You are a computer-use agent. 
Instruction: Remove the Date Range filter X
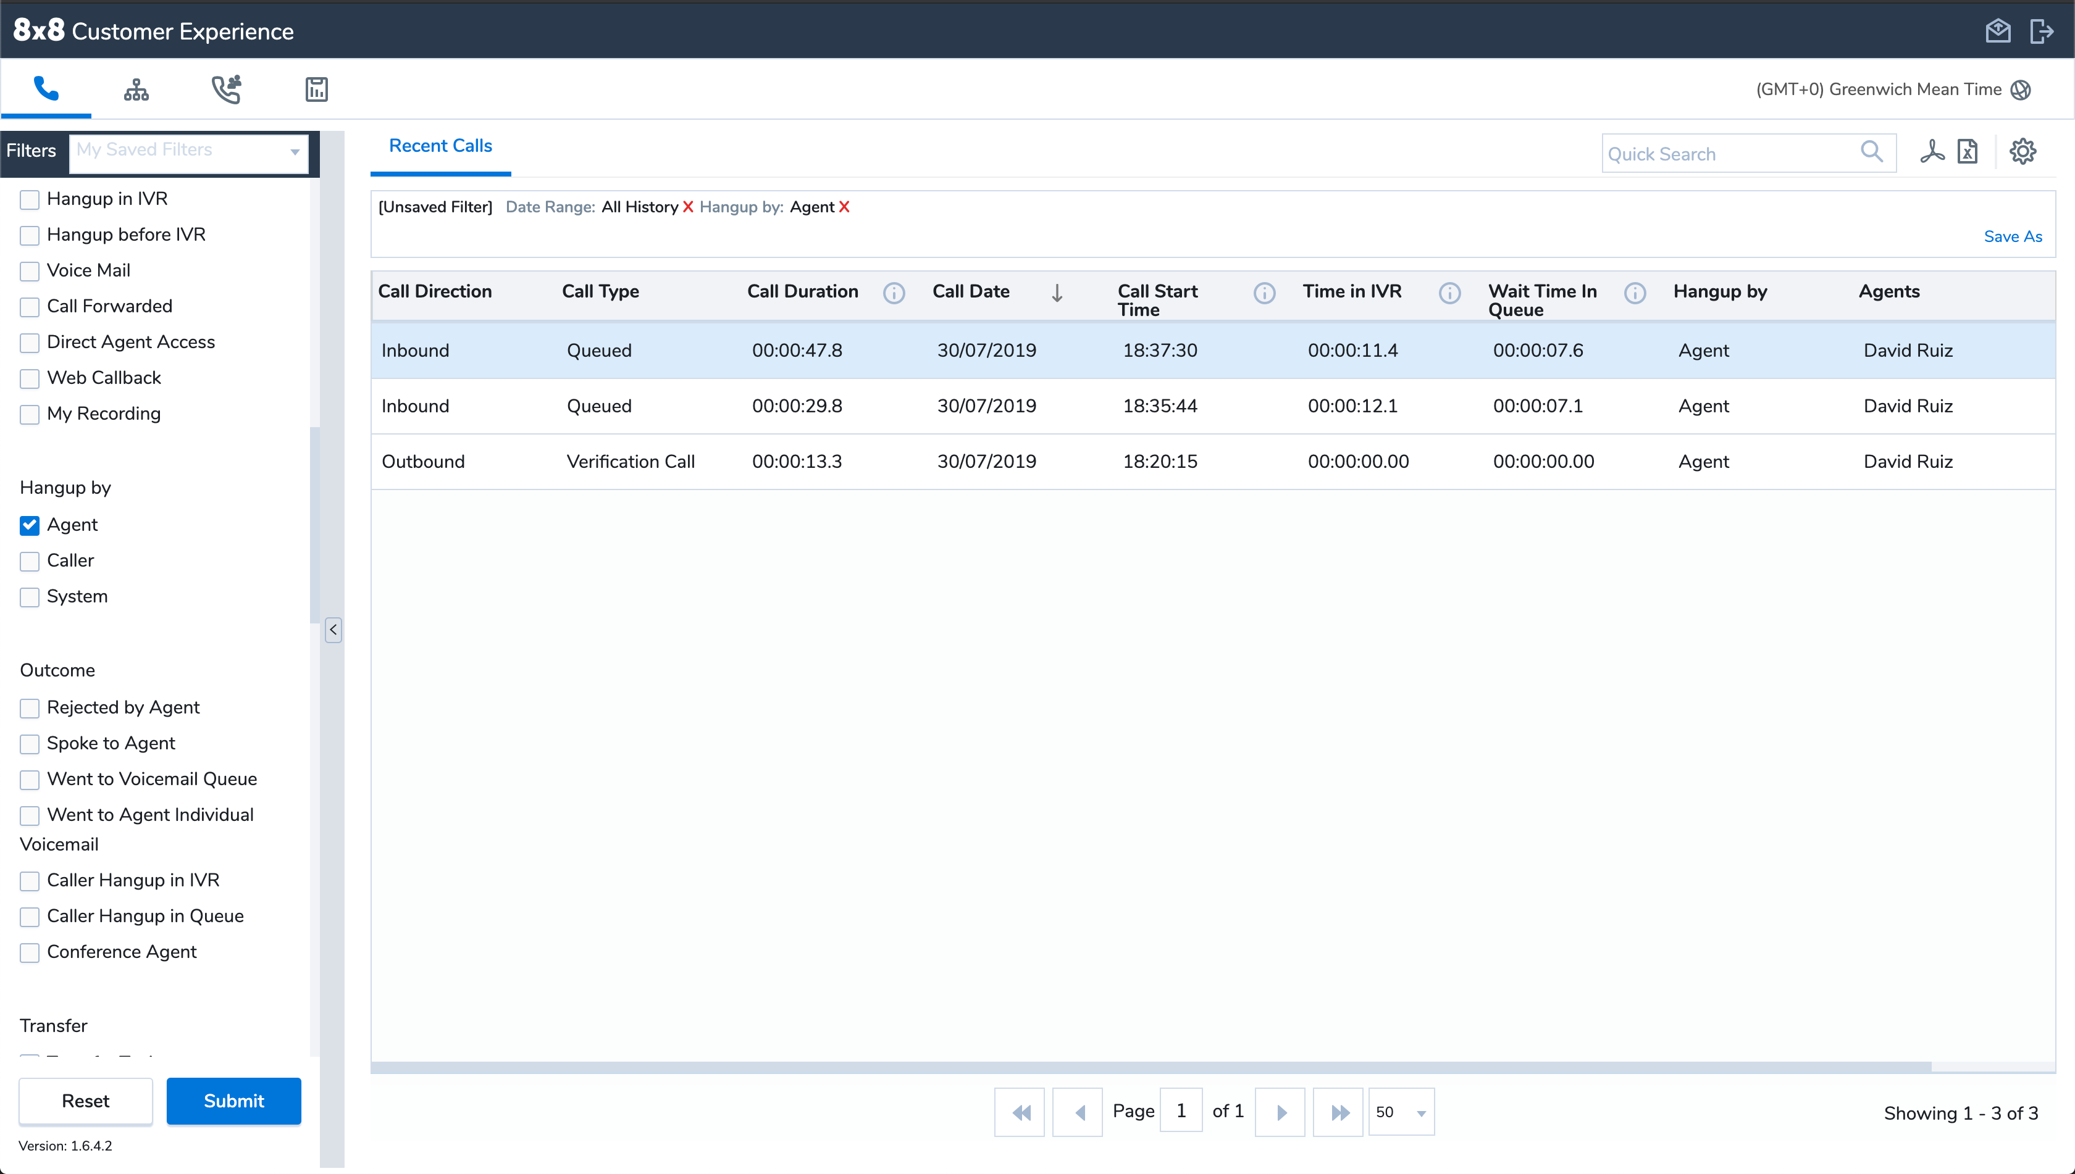coord(687,207)
